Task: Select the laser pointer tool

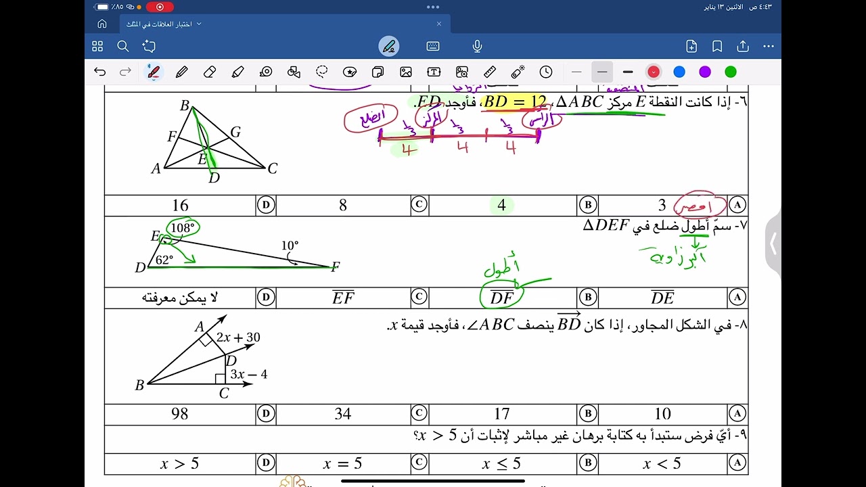Action: pos(518,72)
